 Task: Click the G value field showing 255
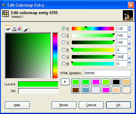122,57
